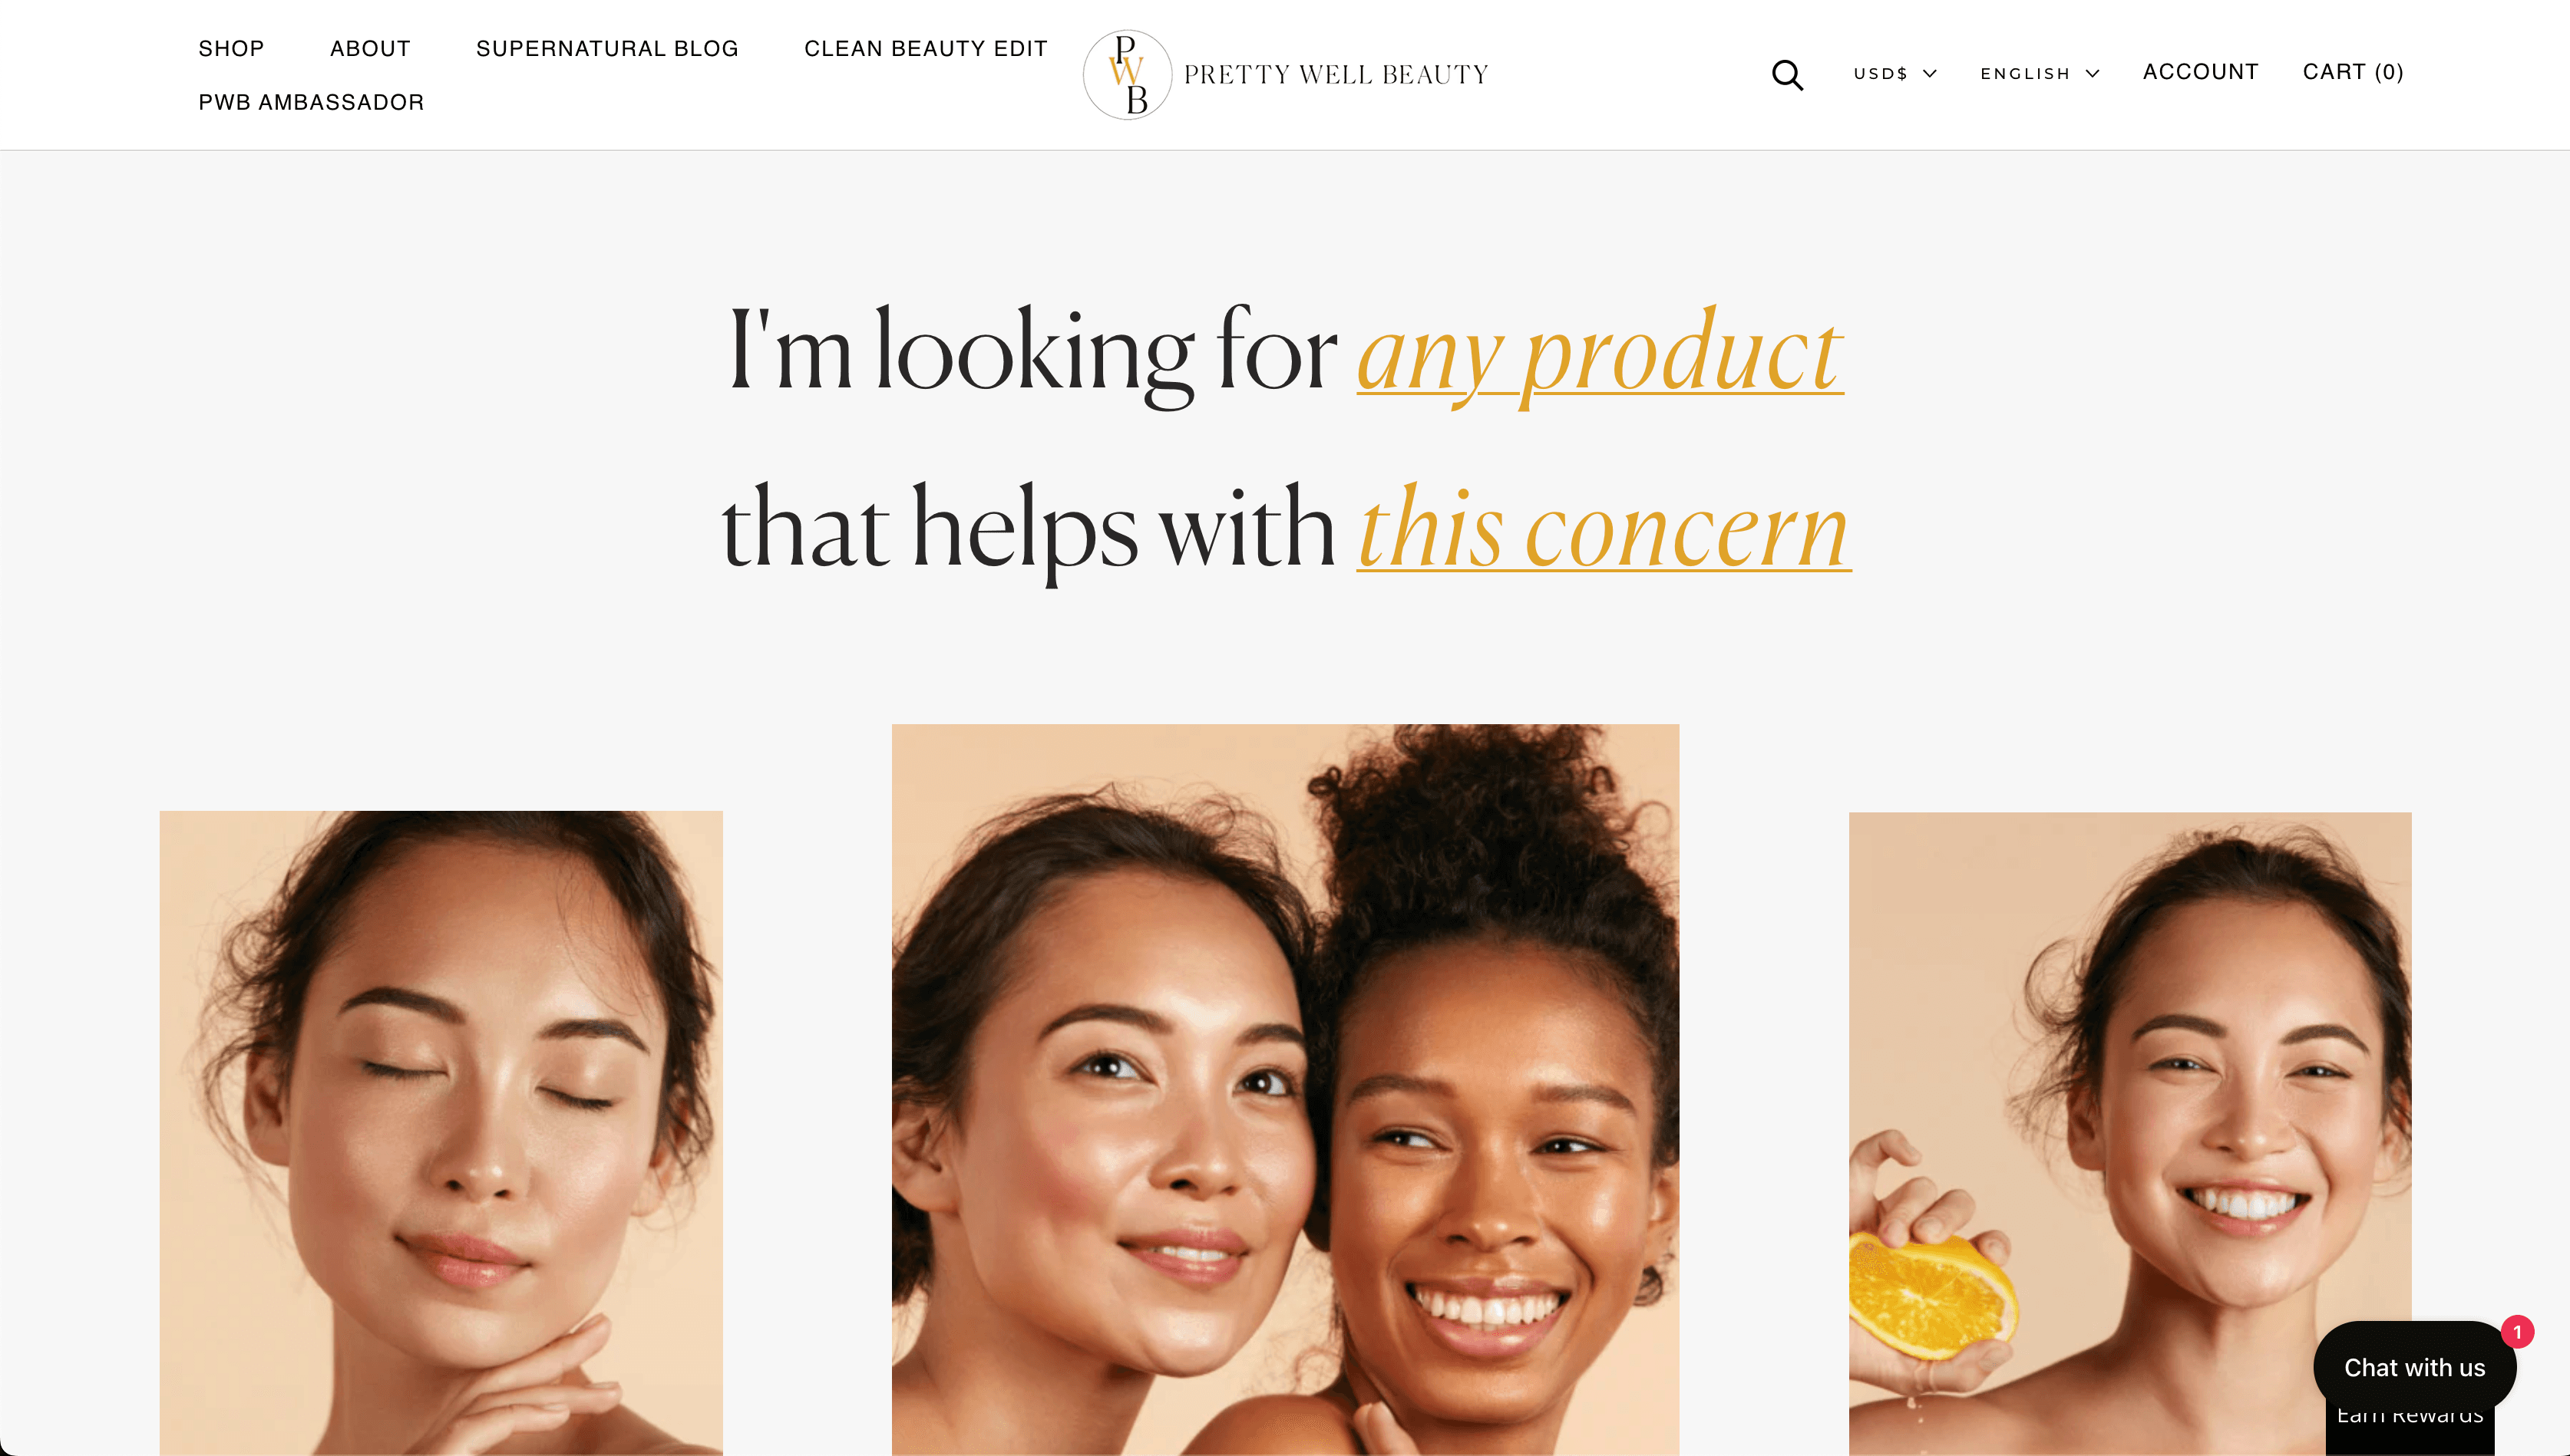
Task: Open the Account page
Action: 2200,72
